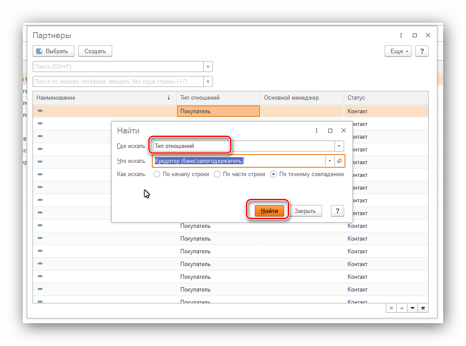
Task: Click the Закрыть button in the Найти dialog
Action: 305,211
